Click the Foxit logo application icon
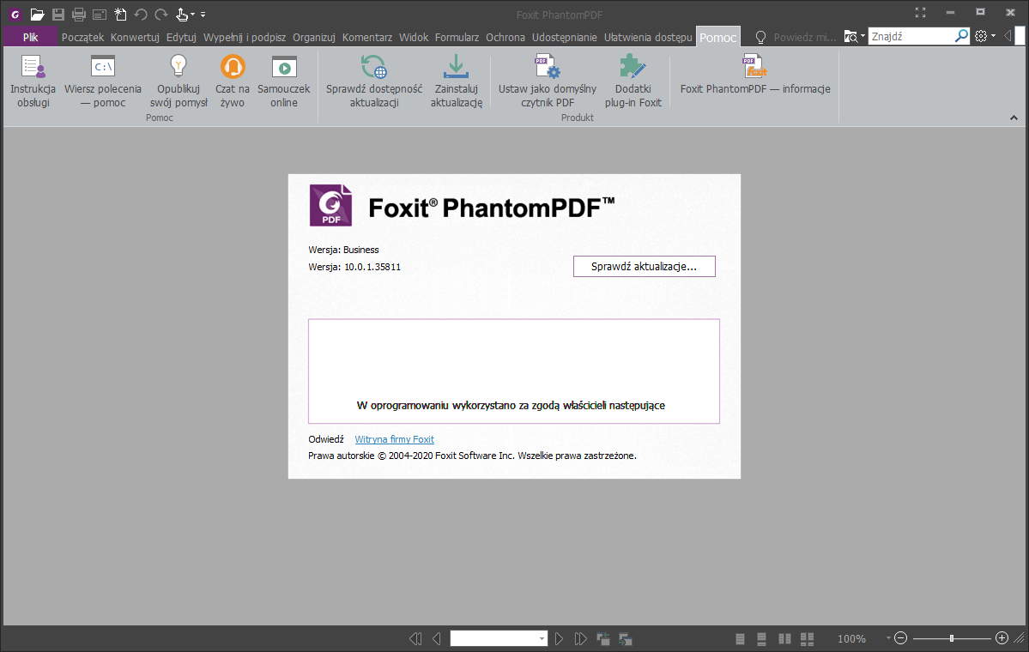This screenshot has width=1029, height=652. coord(15,14)
